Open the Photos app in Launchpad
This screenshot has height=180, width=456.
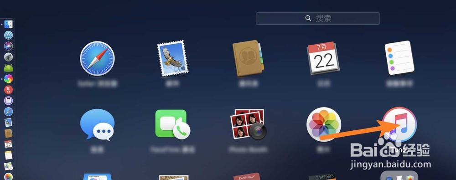tap(323, 124)
